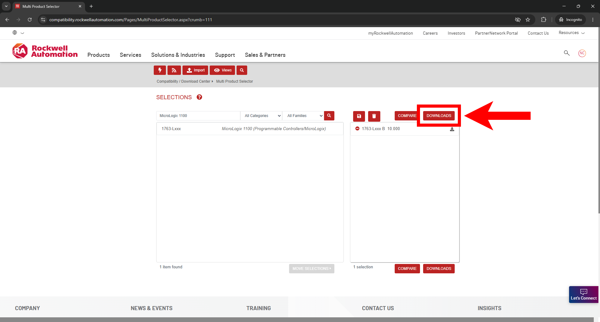Open the site search magnifier icon
Screen dimensions: 600x322
[x=567, y=53]
